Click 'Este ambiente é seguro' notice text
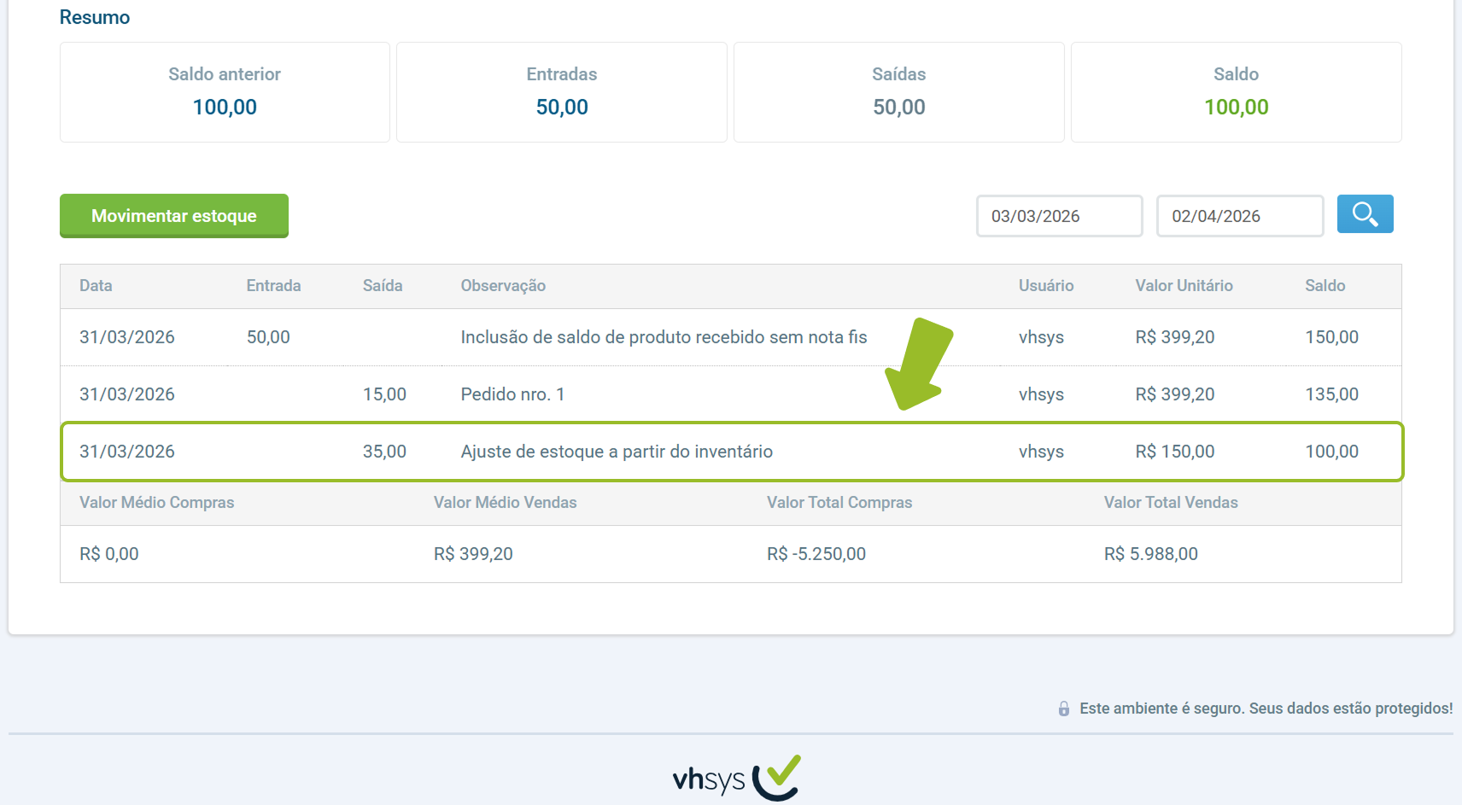Image resolution: width=1462 pixels, height=805 pixels. 1266,709
